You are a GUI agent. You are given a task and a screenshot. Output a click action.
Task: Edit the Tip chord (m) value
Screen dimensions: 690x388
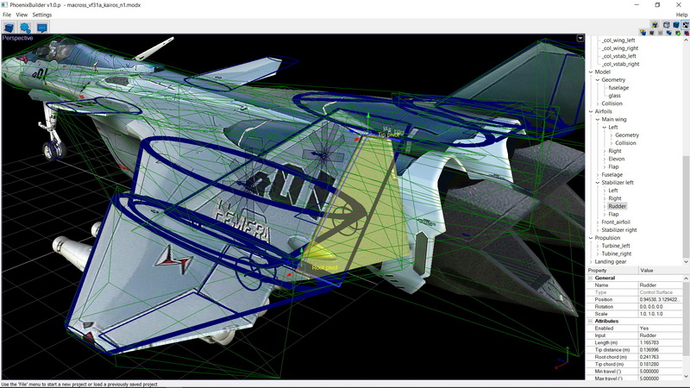click(x=660, y=364)
